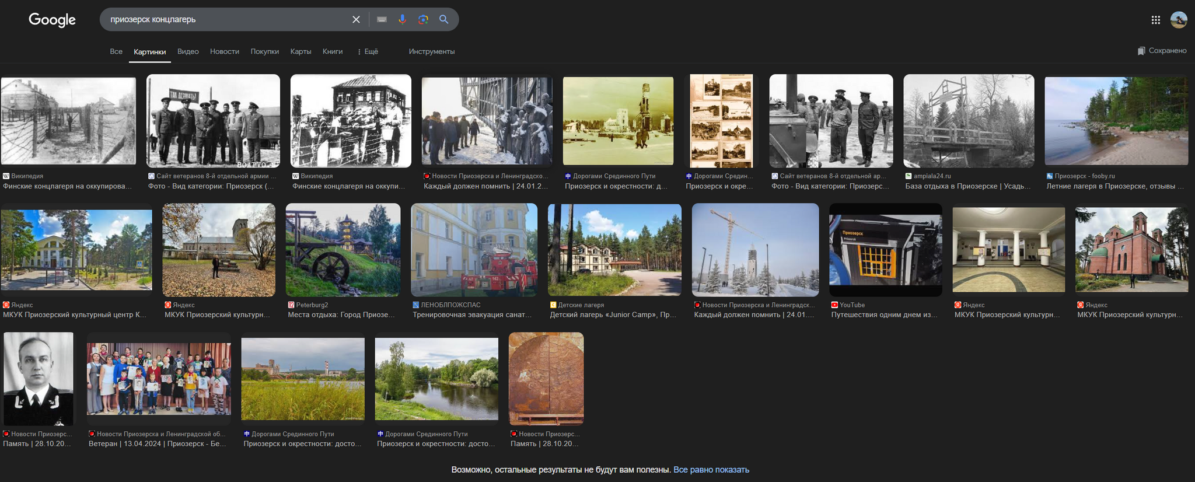Start voice search with the microphone icon

402,19
